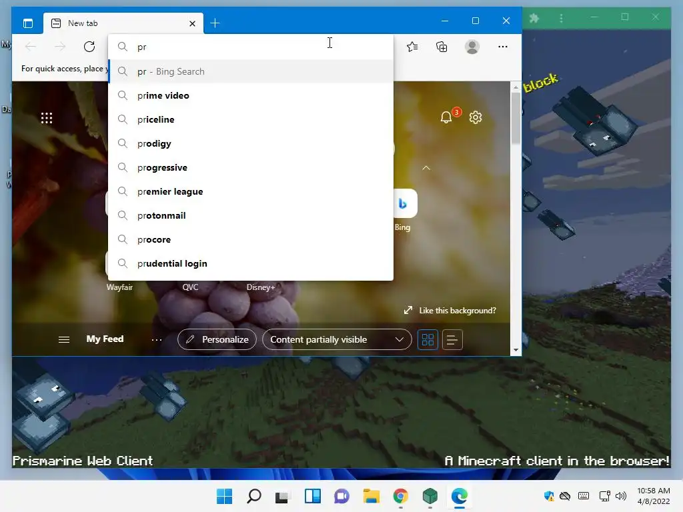Viewport: 683px width, 512px height.
Task: Expand 'Content partially visible' dropdown
Action: pyautogui.click(x=337, y=339)
